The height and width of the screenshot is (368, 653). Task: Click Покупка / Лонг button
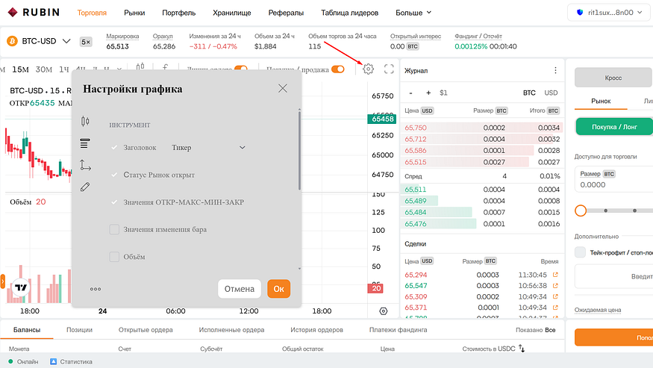coord(614,127)
